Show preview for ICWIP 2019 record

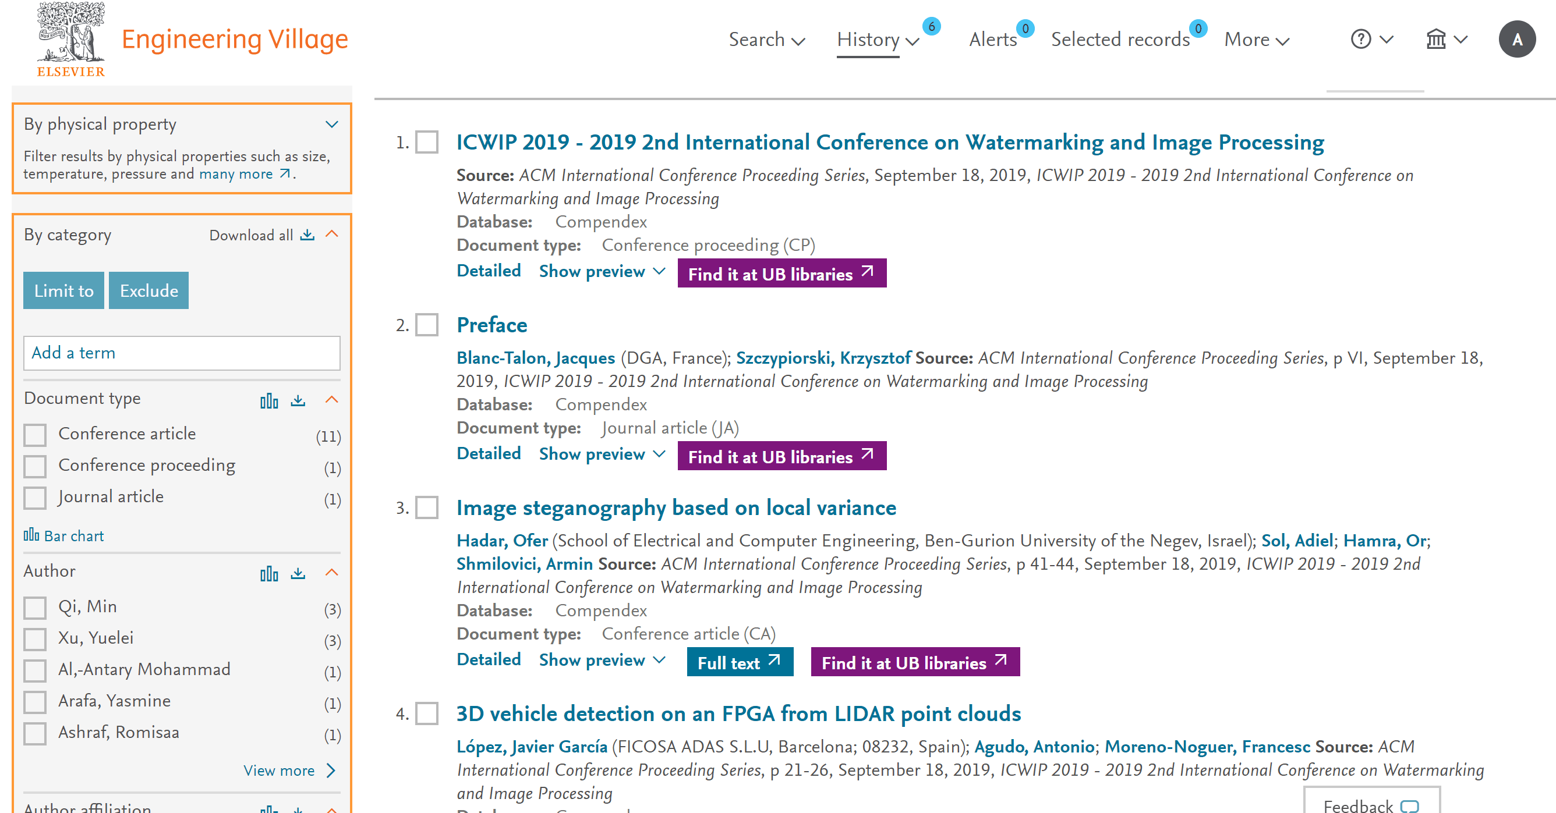click(602, 271)
